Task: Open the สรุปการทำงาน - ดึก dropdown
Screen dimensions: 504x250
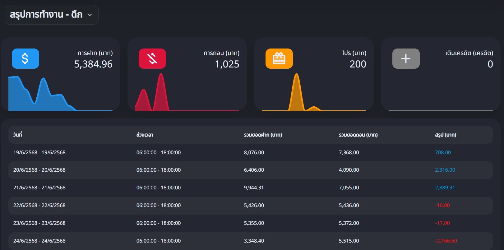Action: pos(46,15)
